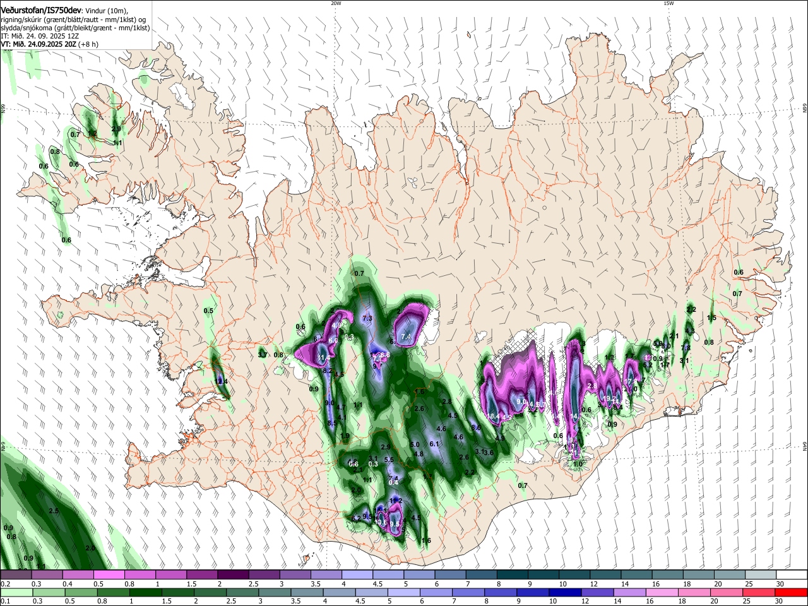The height and width of the screenshot is (606, 808).
Task: Click the palest green first swatch of lower scale
Action: click(x=16, y=592)
